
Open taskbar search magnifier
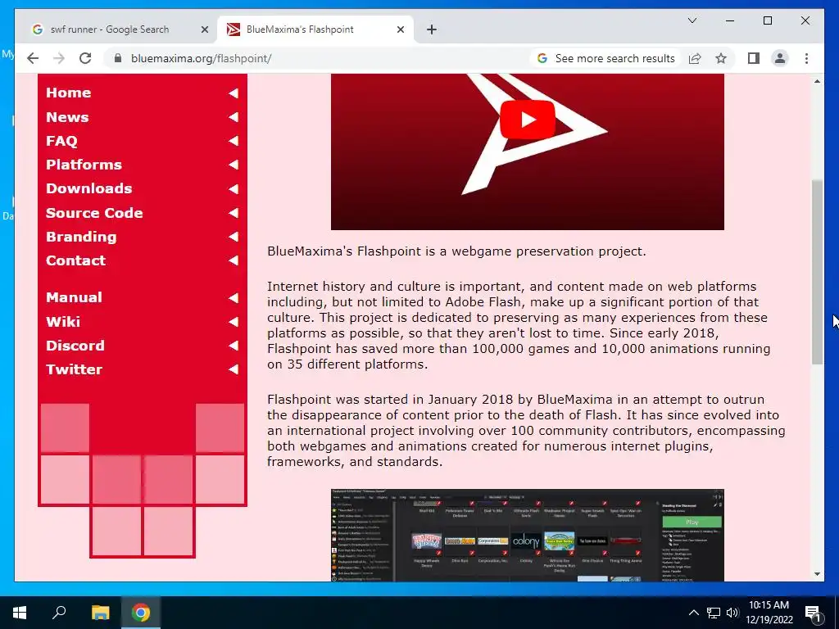click(59, 613)
